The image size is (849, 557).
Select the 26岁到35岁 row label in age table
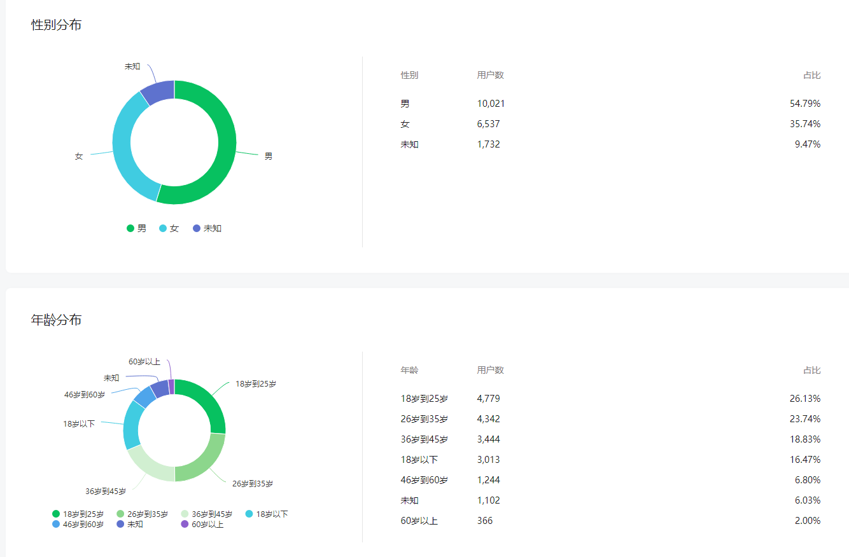coord(424,419)
